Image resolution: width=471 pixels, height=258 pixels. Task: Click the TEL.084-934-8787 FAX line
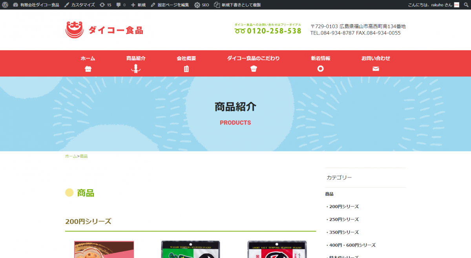pyautogui.click(x=356, y=33)
